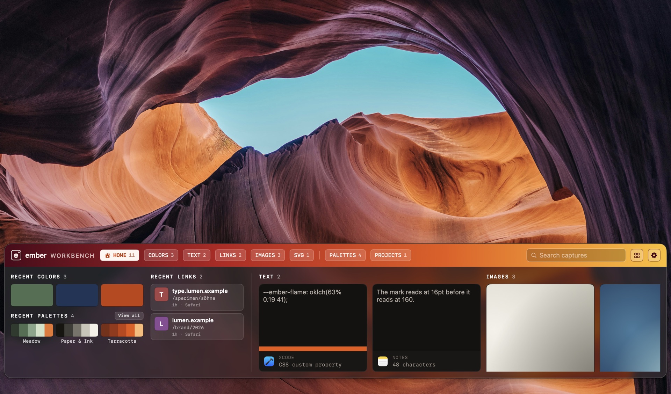The image size is (671, 394).
Task: Click the '48 characters' label
Action: [x=414, y=365]
